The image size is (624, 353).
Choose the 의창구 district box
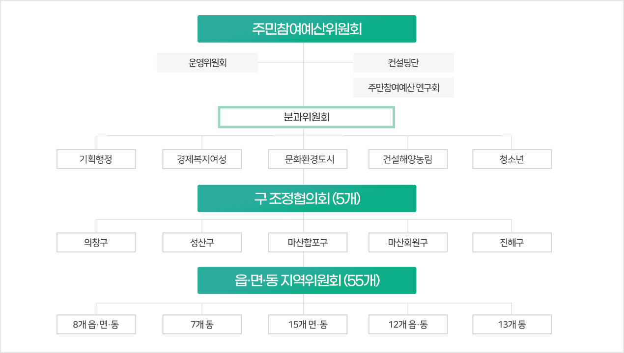pyautogui.click(x=96, y=242)
